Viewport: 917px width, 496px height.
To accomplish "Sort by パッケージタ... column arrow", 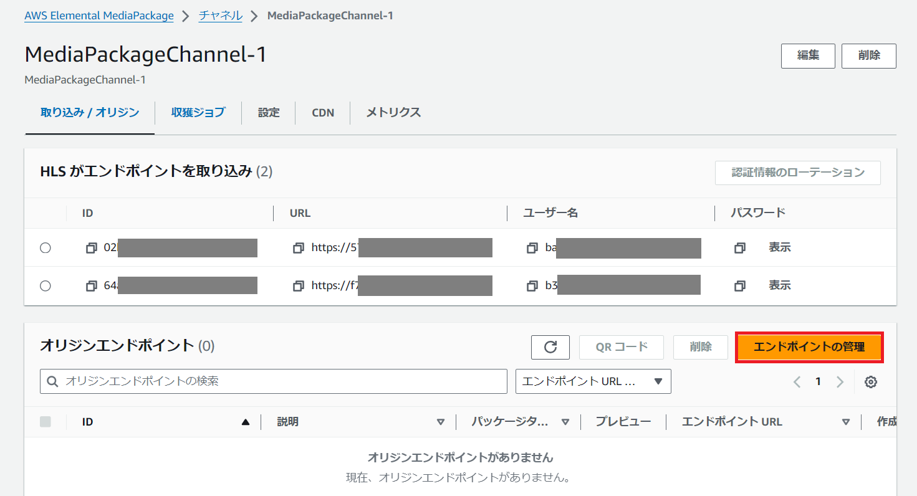I will click(565, 422).
